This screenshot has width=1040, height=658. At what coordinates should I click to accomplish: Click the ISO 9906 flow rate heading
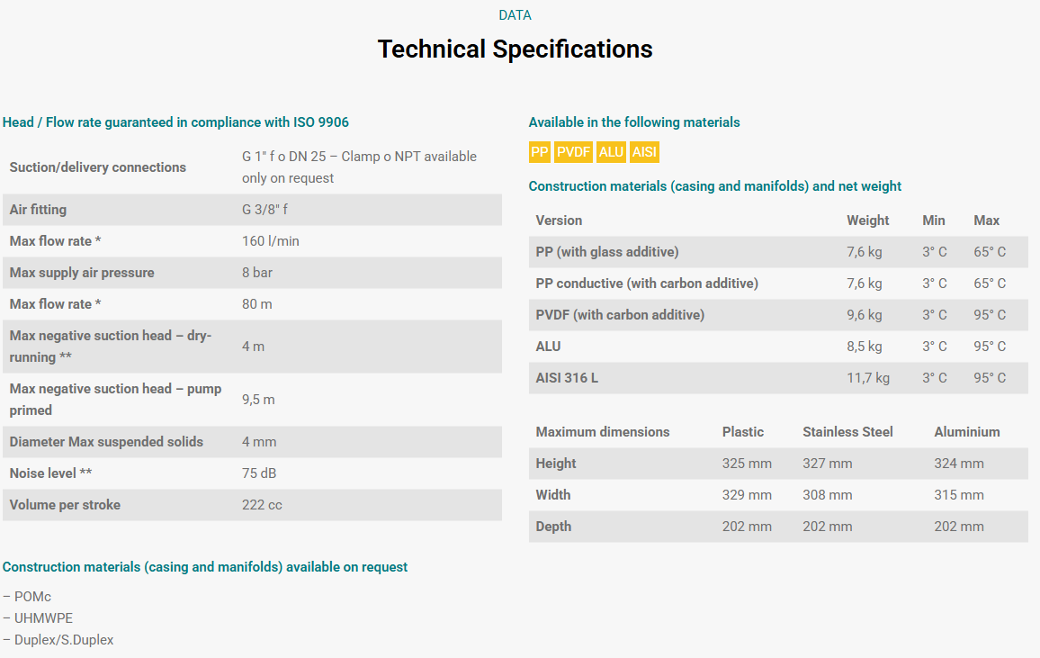click(175, 122)
